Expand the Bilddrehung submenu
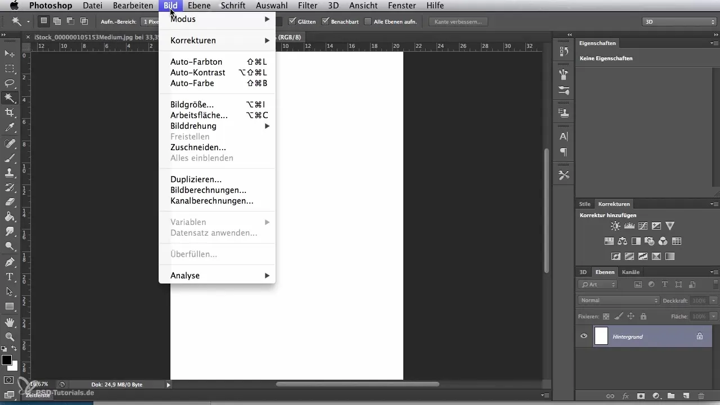Viewport: 720px width, 405px height. coord(217,126)
